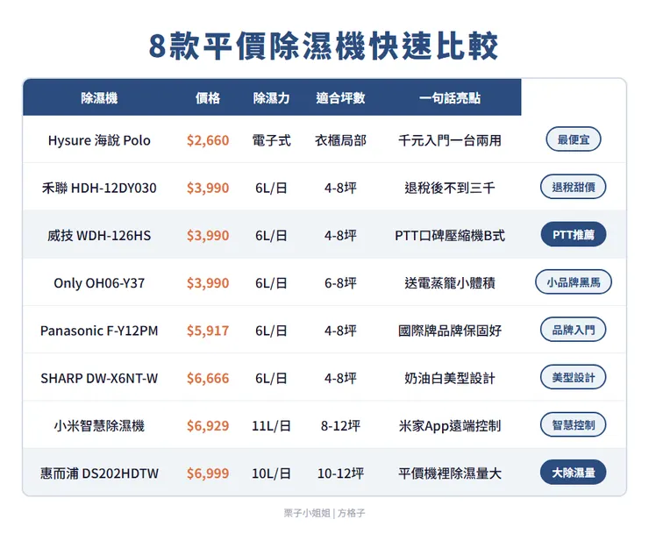Click the $2,660 price
This screenshot has width=649, height=541.
click(208, 140)
